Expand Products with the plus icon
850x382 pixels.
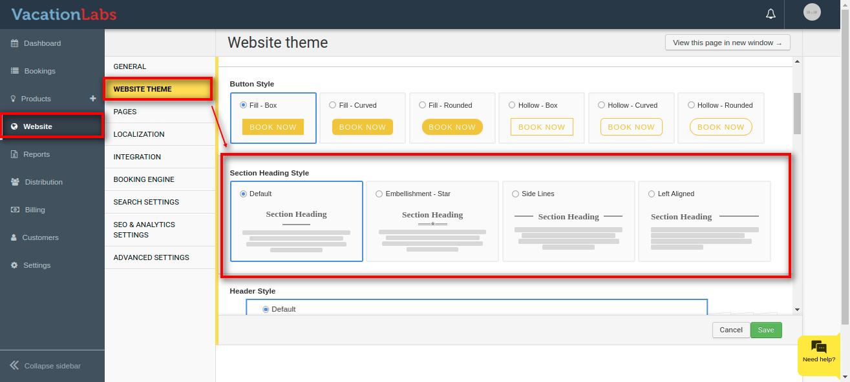point(92,98)
